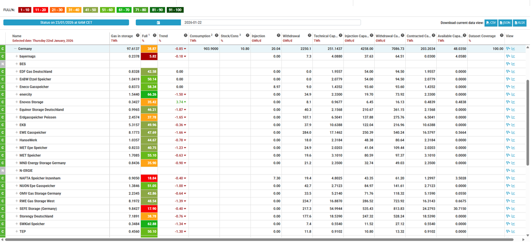
Task: Click info icon on Dataset Coverage column header
Action: 502,36
